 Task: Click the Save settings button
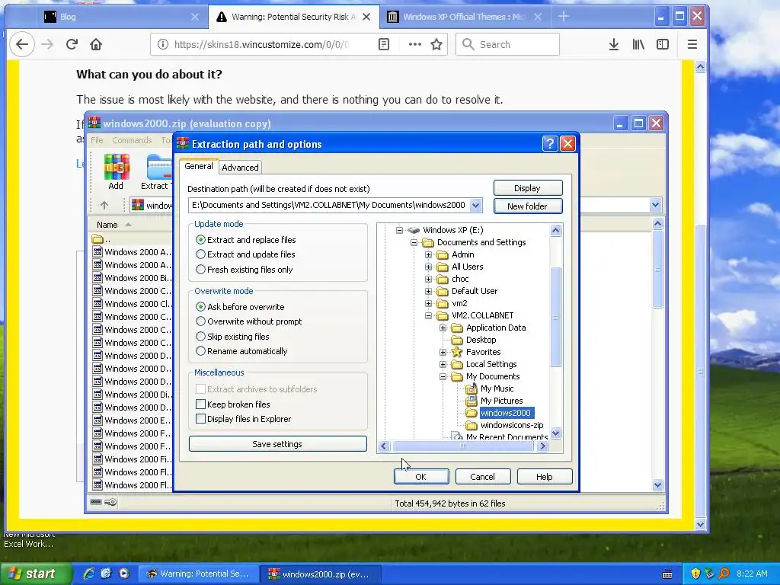pyautogui.click(x=277, y=444)
